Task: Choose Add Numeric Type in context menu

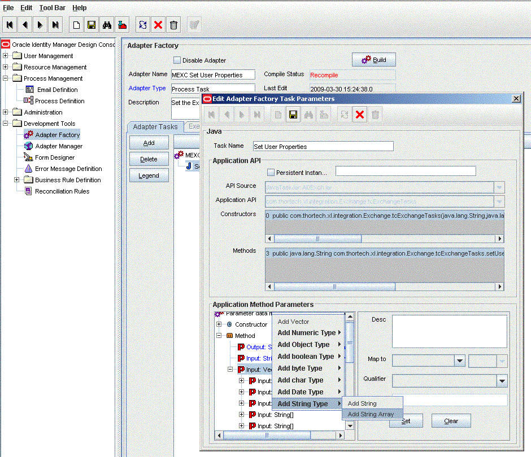Action: click(307, 333)
